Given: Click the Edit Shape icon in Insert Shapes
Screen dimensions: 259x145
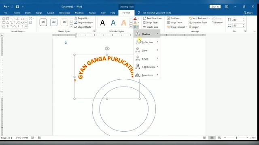Looking at the screenshot, I should pyautogui.click(x=31, y=19).
